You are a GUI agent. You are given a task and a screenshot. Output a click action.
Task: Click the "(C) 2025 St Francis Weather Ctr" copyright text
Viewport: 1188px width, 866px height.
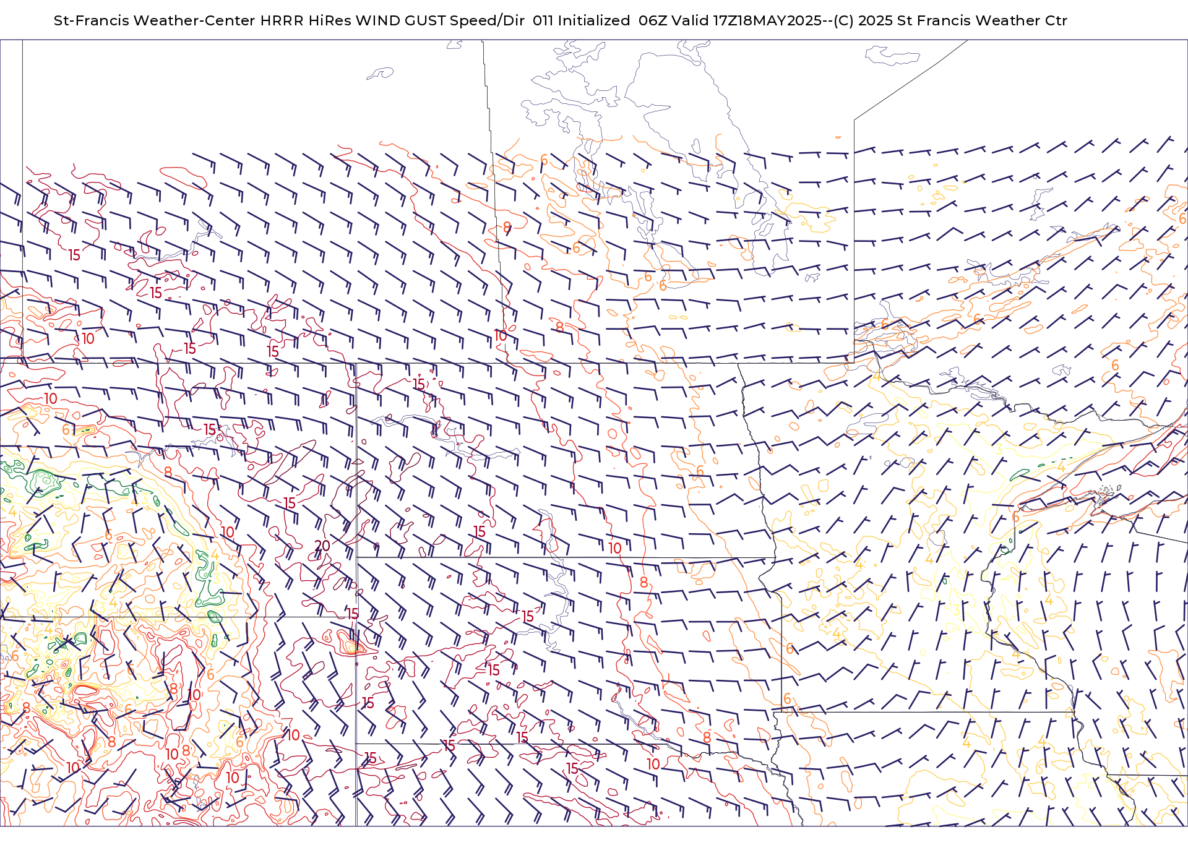pyautogui.click(x=950, y=20)
